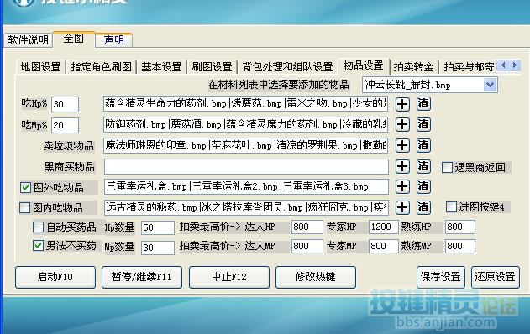
Task: Click the 清 clear icon in 吃Hp% row
Action: [x=423, y=104]
